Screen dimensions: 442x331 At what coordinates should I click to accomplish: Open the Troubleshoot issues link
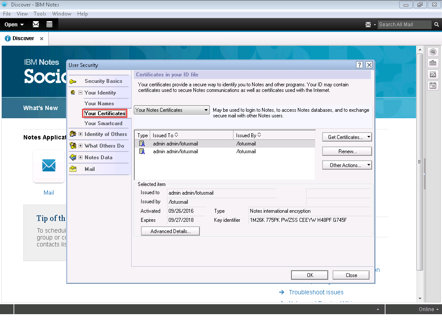tap(316, 292)
